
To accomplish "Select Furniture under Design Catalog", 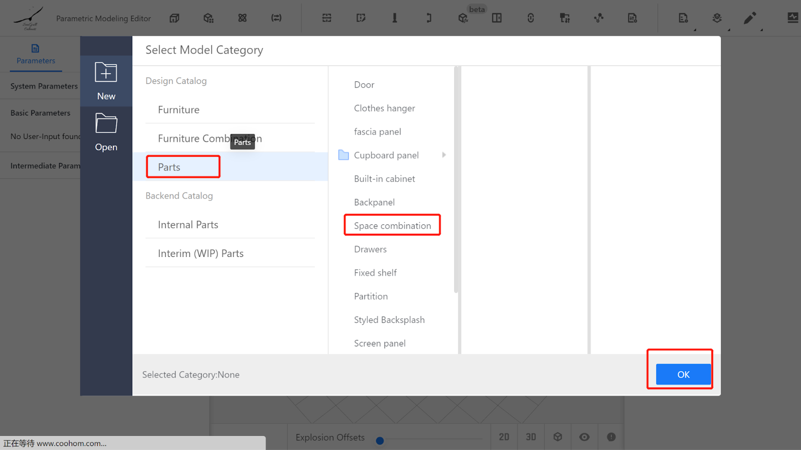I will pos(179,110).
